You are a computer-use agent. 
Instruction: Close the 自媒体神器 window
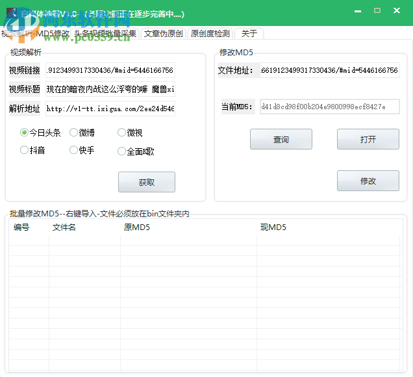pyautogui.click(x=397, y=10)
